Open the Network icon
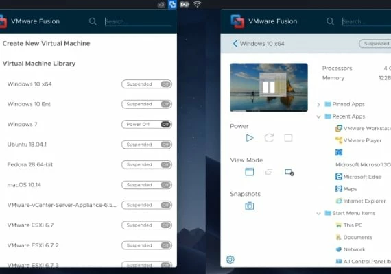The height and width of the screenshot is (274, 391). coord(339,249)
